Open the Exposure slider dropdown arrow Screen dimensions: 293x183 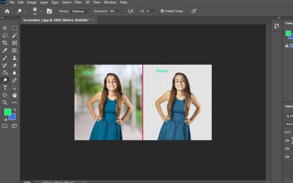(x=122, y=11)
